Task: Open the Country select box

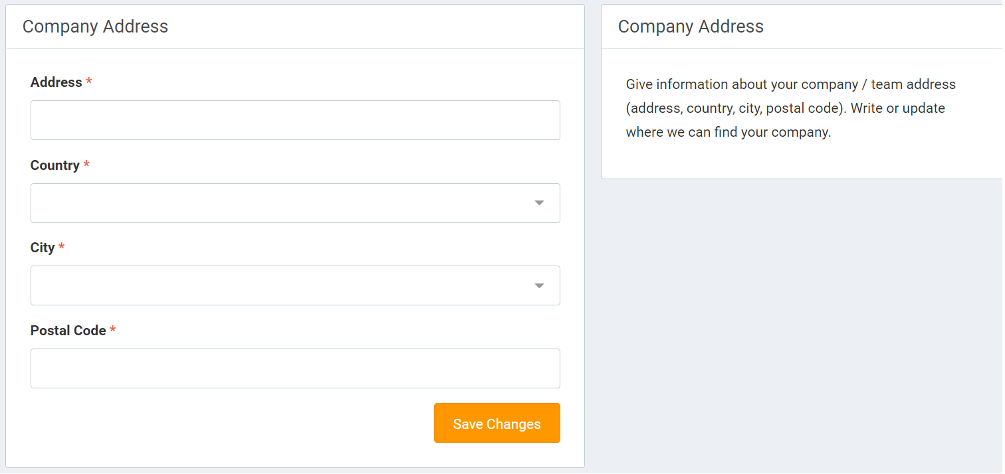Action: pyautogui.click(x=279, y=203)
